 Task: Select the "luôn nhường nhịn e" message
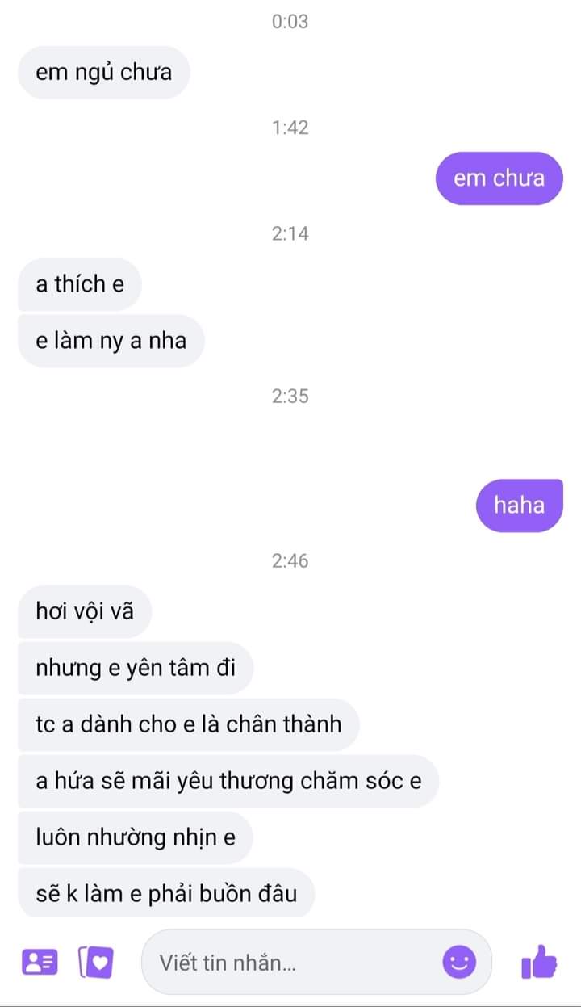pos(136,837)
